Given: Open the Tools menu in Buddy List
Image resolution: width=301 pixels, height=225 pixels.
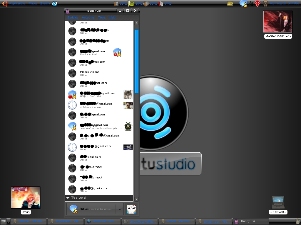Looking at the screenshot, I should (102, 17).
